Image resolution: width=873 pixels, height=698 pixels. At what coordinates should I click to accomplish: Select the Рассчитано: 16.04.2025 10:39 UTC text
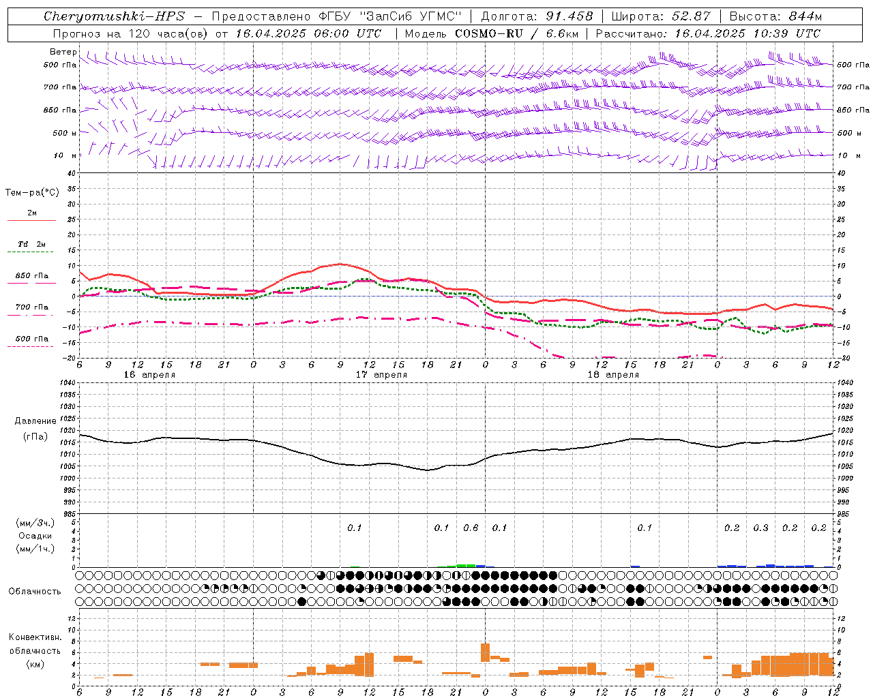(708, 33)
